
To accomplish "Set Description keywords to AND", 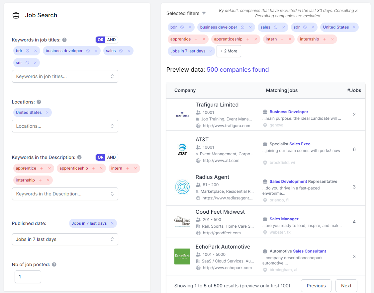I will (x=111, y=157).
